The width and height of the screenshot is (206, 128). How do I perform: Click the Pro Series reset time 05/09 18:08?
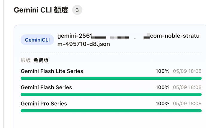pyautogui.click(x=187, y=104)
